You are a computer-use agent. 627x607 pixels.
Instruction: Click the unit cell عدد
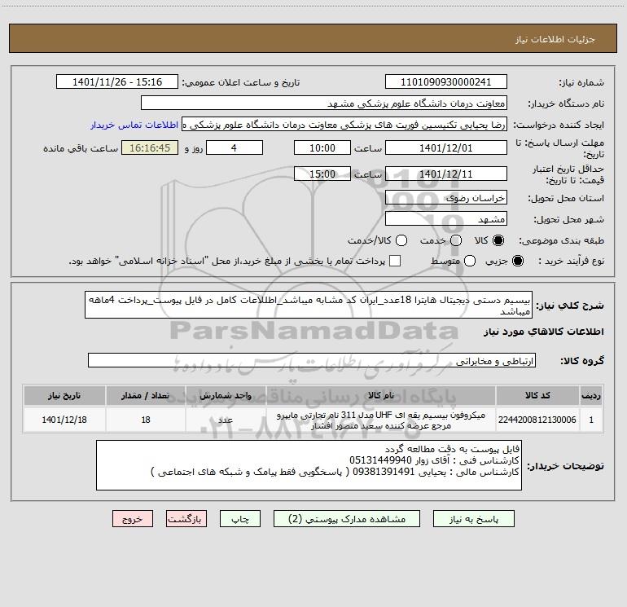(226, 420)
